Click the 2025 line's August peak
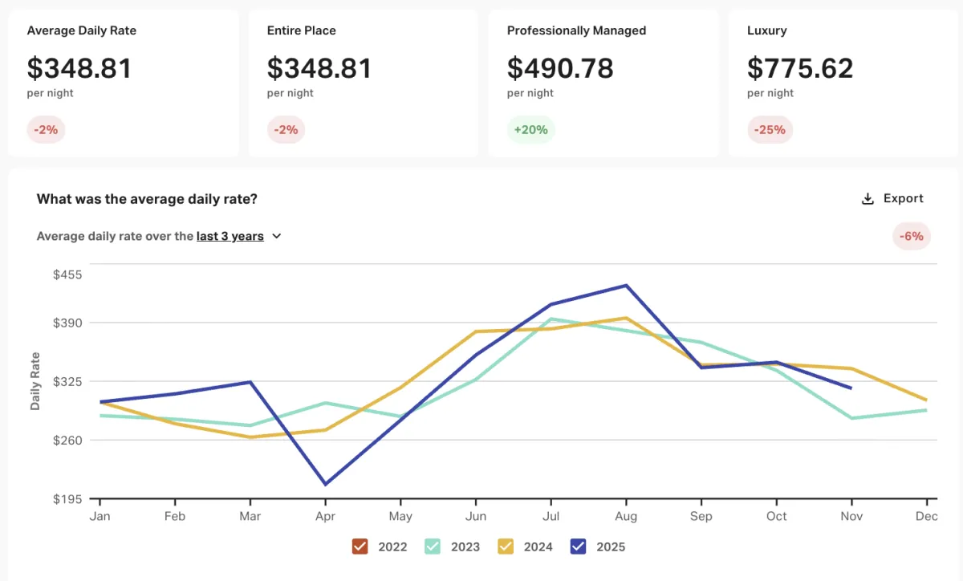 pyautogui.click(x=626, y=286)
